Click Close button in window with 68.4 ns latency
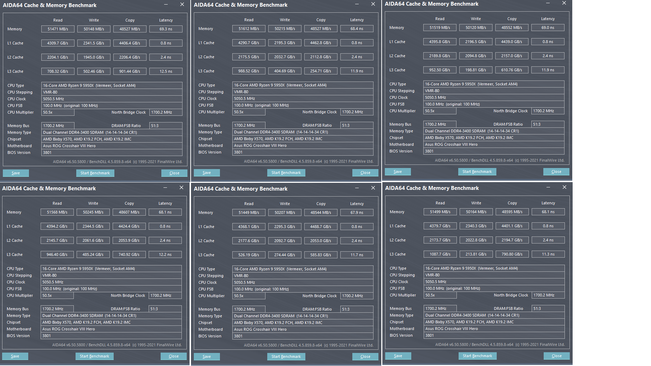Image resolution: width=651 pixels, height=366 pixels. click(x=365, y=173)
